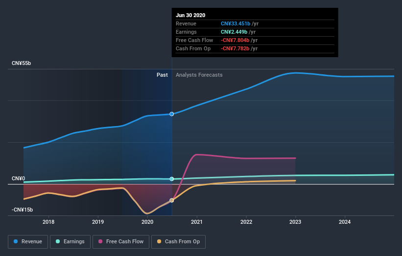Image resolution: width=402 pixels, height=256 pixels.
Task: Click the 2022 x-axis label
Action: (x=246, y=222)
